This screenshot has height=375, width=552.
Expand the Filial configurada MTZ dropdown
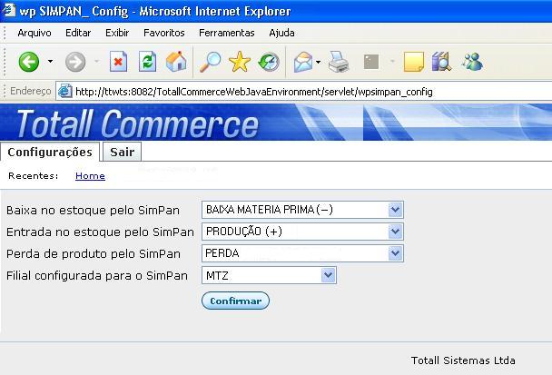coord(328,275)
